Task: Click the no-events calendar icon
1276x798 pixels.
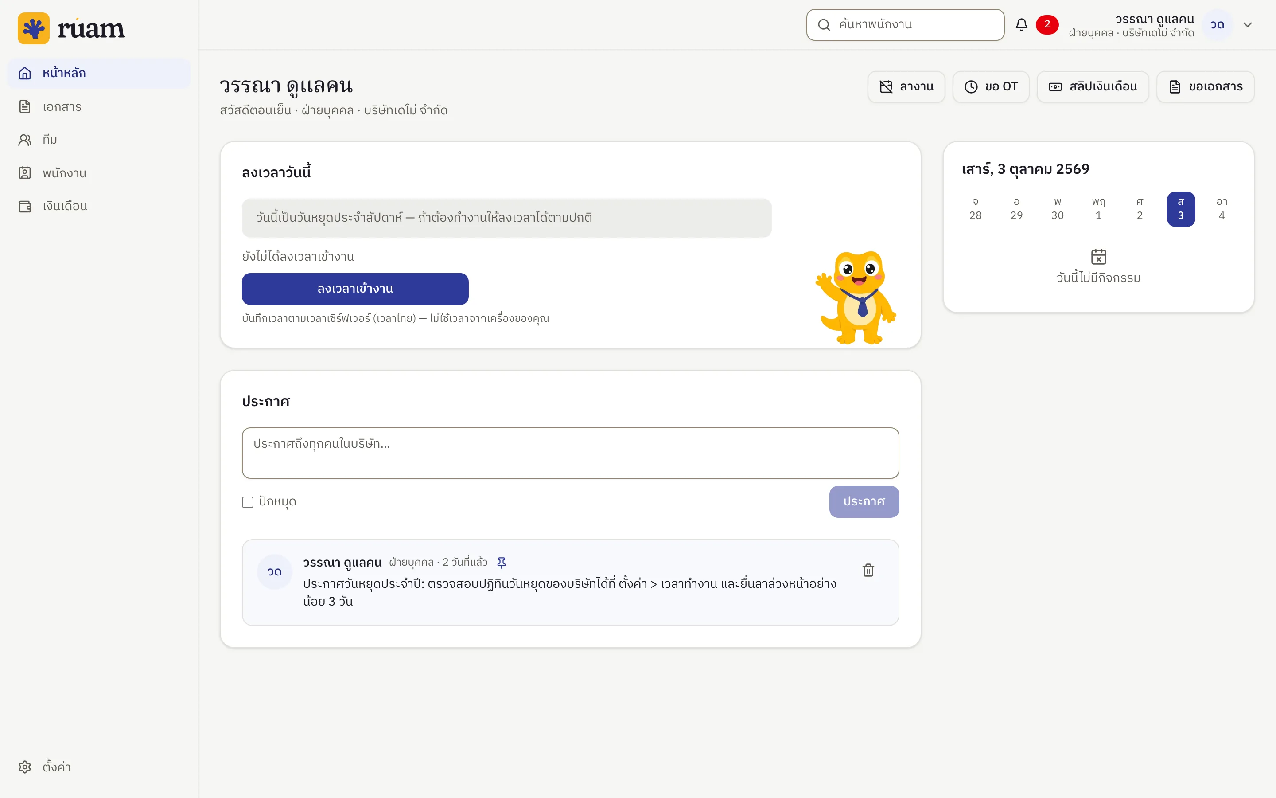Action: (1098, 257)
